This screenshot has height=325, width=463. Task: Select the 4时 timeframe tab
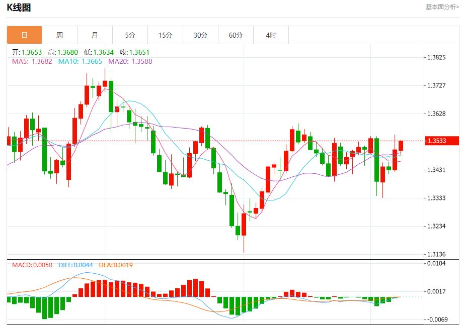270,35
